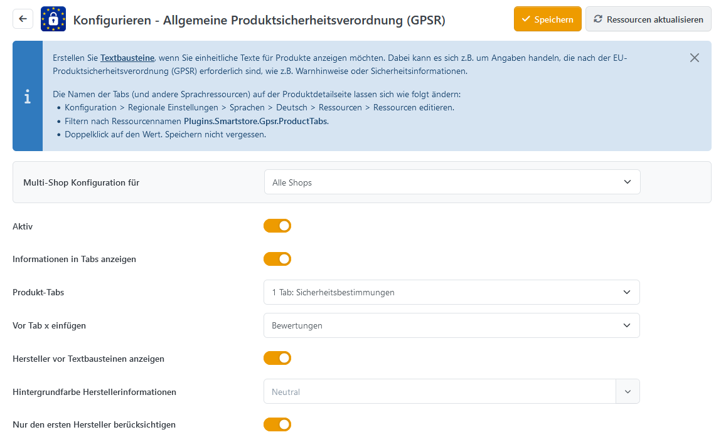Select the Neutral background color option

(x=439, y=391)
